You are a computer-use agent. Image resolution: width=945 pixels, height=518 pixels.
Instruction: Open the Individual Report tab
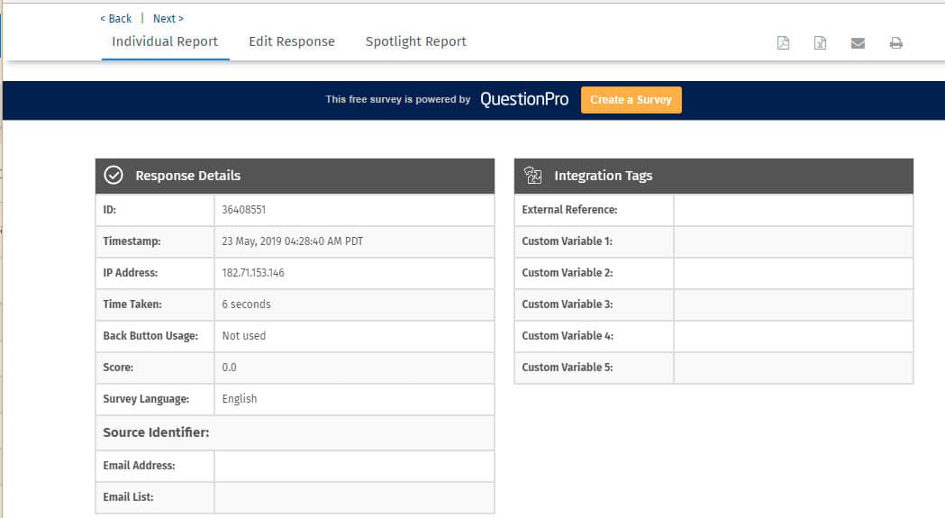click(x=165, y=41)
